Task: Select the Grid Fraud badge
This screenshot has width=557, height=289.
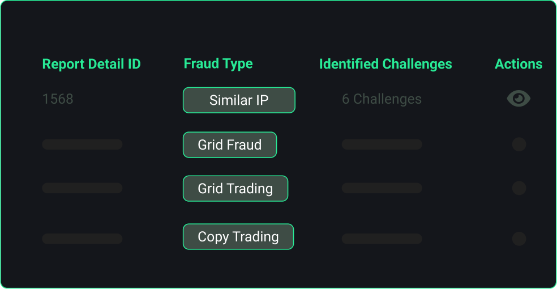Action: click(230, 145)
